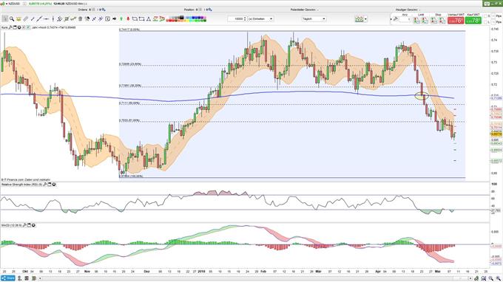503x282 pixels.
Task: Open the Kurs panel wrench settings
Action: [x=10, y=27]
